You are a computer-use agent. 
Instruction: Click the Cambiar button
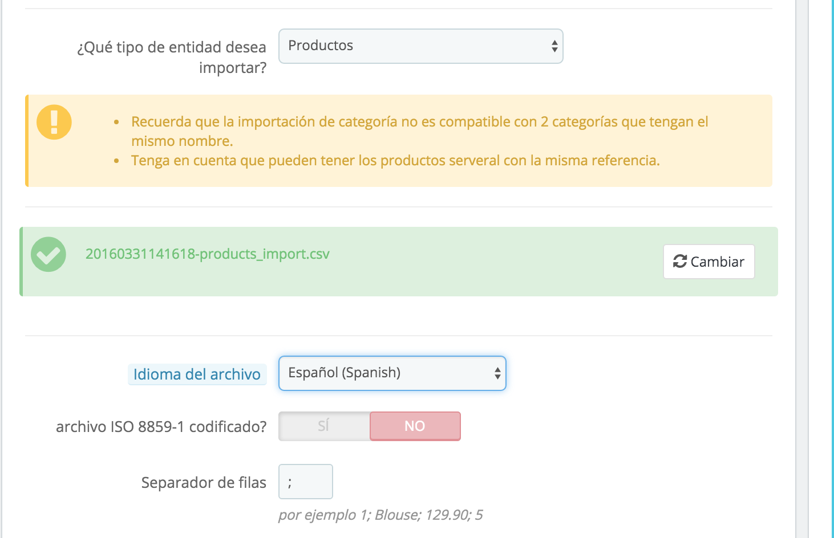[709, 262]
